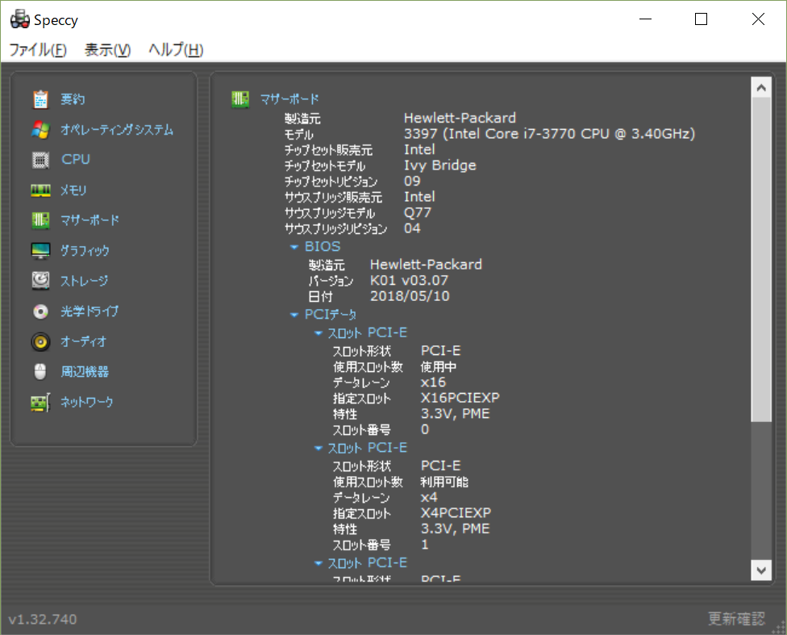Viewport: 787px width, 635px height.
Task: Collapse the PCIデータ section
Action: tap(294, 315)
